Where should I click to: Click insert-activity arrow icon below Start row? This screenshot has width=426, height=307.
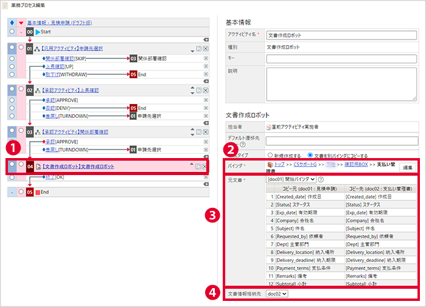point(206,40)
